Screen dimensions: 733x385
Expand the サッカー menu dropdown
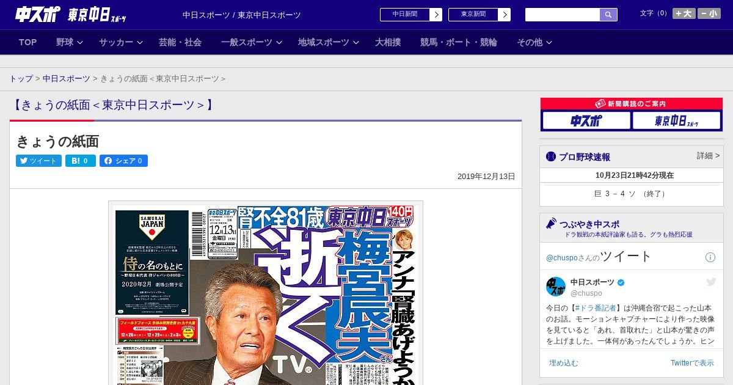tap(121, 42)
